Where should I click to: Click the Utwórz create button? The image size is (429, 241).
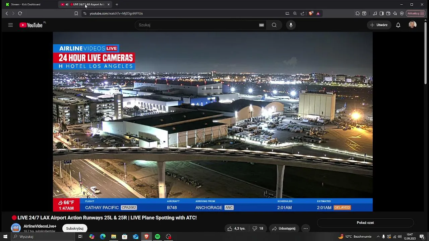(379, 25)
